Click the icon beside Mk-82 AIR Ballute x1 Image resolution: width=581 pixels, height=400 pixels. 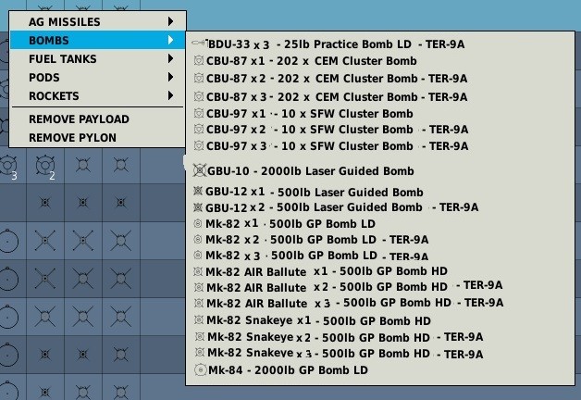coord(198,271)
